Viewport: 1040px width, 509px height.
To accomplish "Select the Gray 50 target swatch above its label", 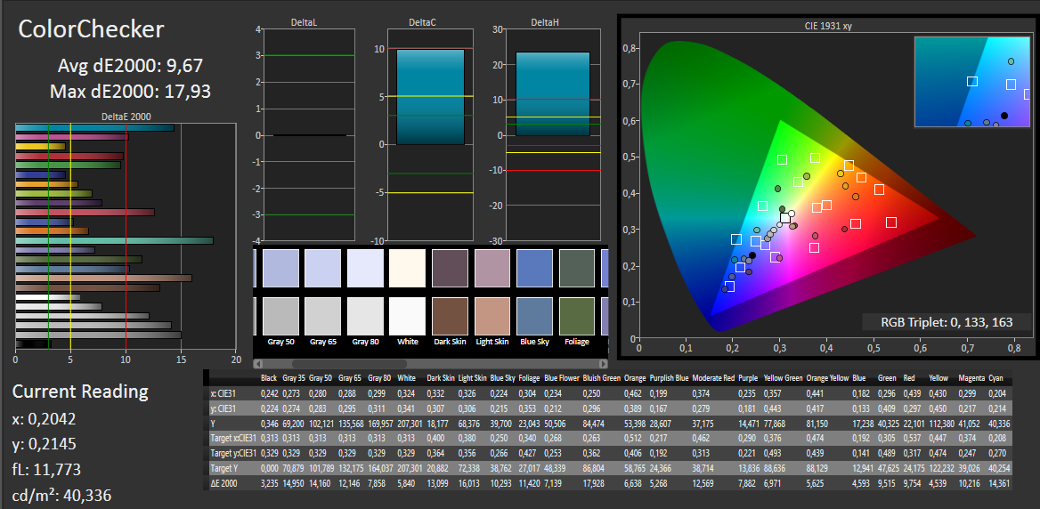I will click(x=280, y=315).
